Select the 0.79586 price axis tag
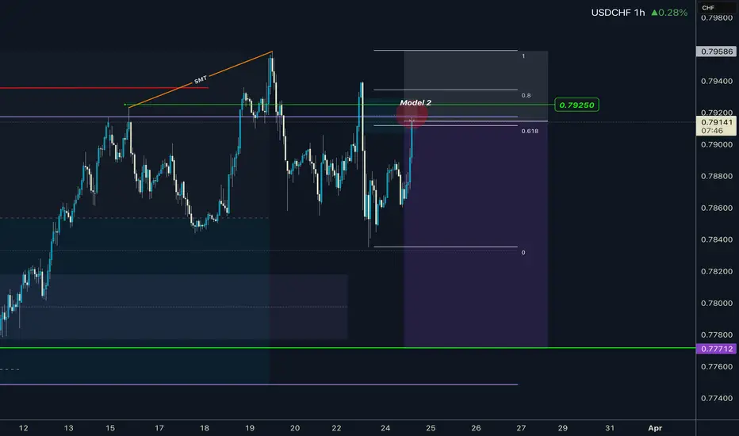Screen dimensions: 739x436 (716, 52)
